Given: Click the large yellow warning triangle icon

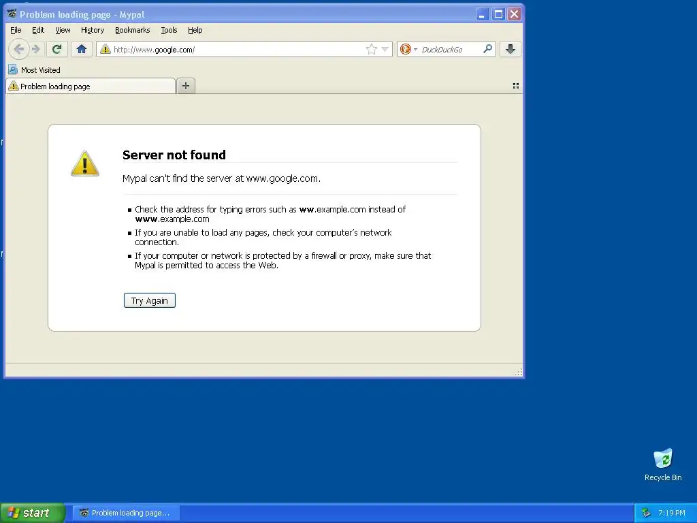Looking at the screenshot, I should pos(85,163).
